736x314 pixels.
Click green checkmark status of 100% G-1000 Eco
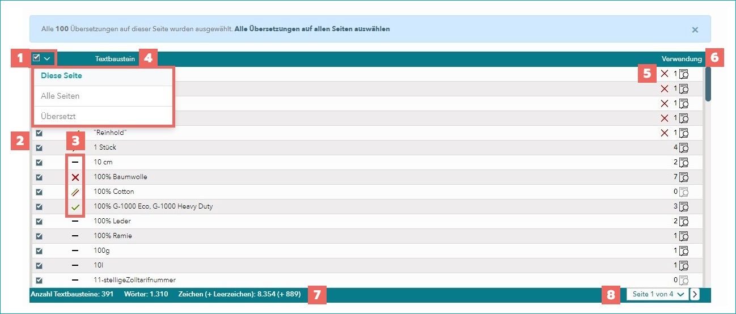click(75, 207)
